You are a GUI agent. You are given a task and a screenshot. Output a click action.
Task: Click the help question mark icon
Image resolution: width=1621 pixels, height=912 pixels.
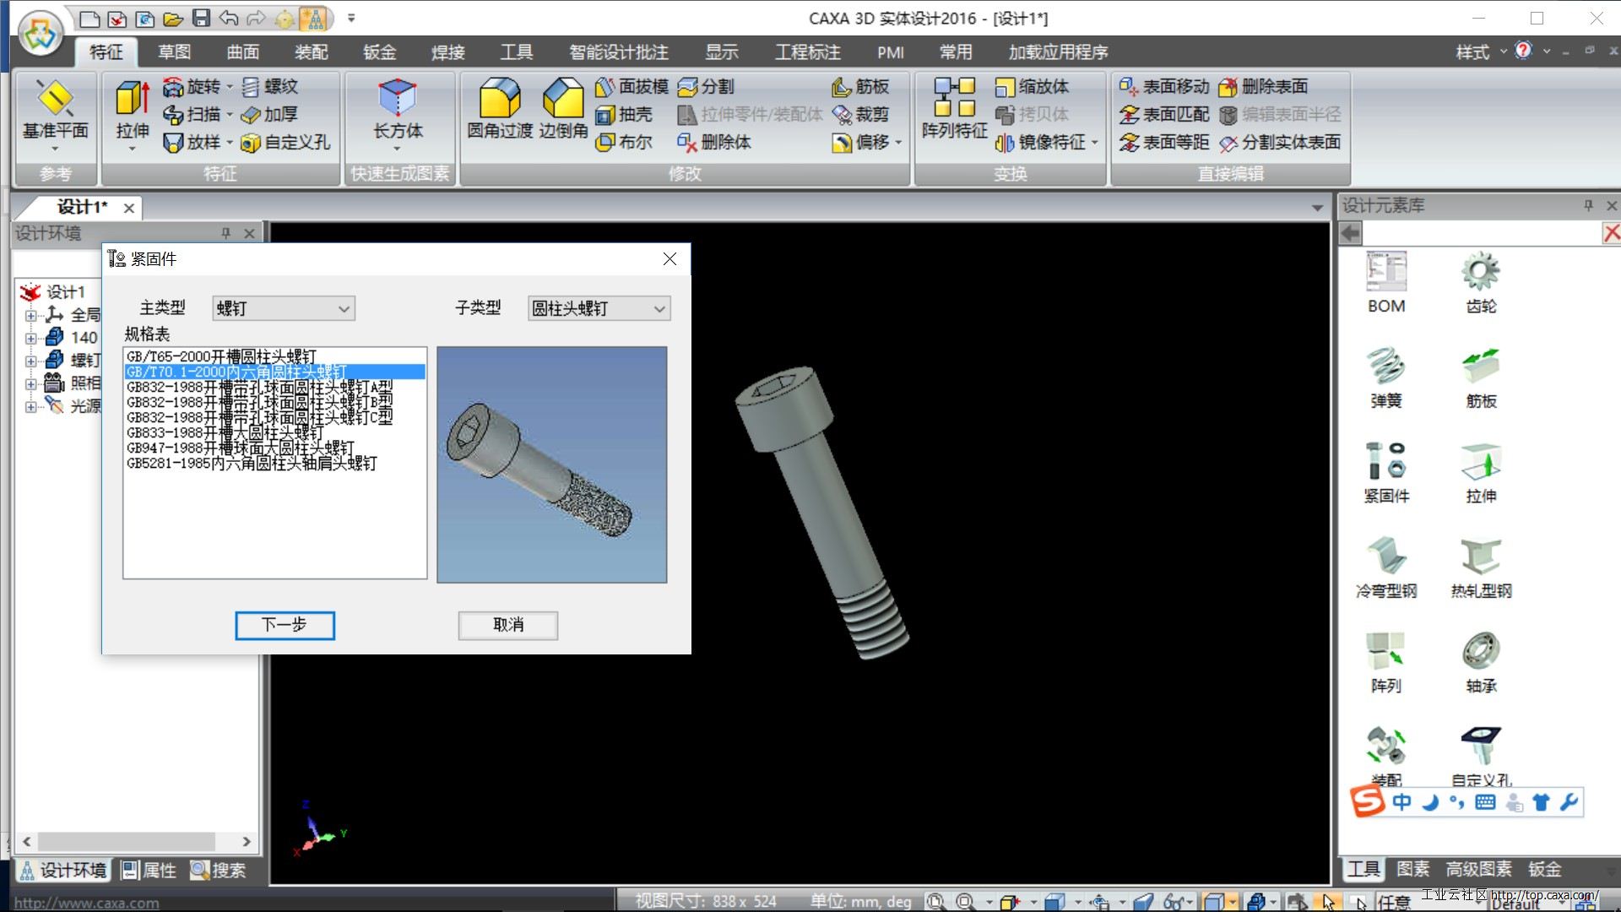1523,51
